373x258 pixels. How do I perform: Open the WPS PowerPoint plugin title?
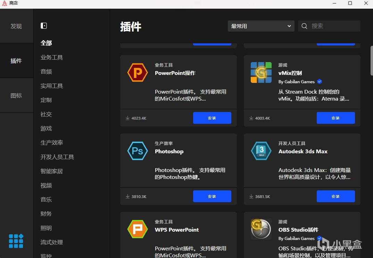point(177,230)
